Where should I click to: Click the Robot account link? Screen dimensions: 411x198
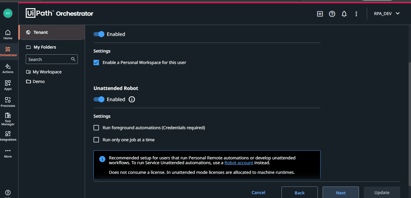pos(239,163)
